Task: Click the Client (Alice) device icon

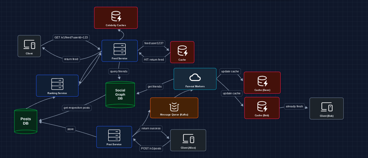Action: tap(188, 138)
